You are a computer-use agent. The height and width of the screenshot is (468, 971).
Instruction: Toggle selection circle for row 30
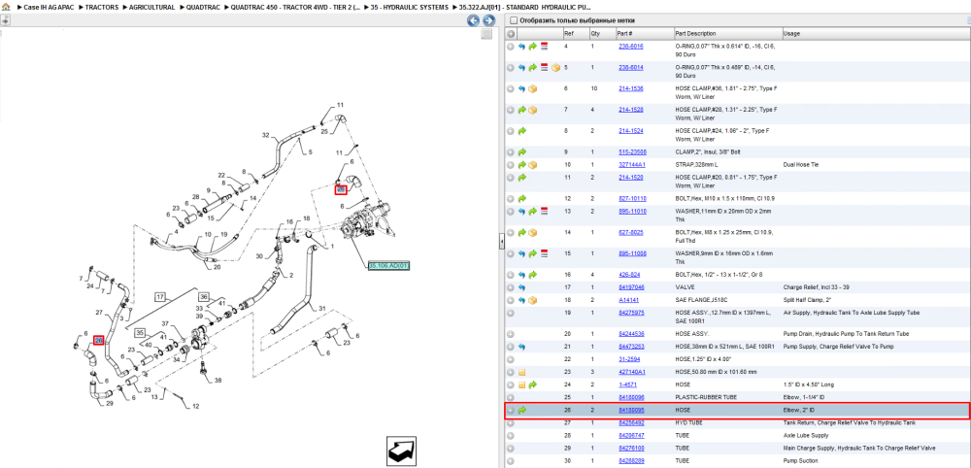tap(511, 461)
